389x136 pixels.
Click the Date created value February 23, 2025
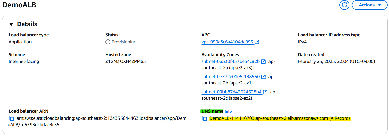[x=336, y=61]
